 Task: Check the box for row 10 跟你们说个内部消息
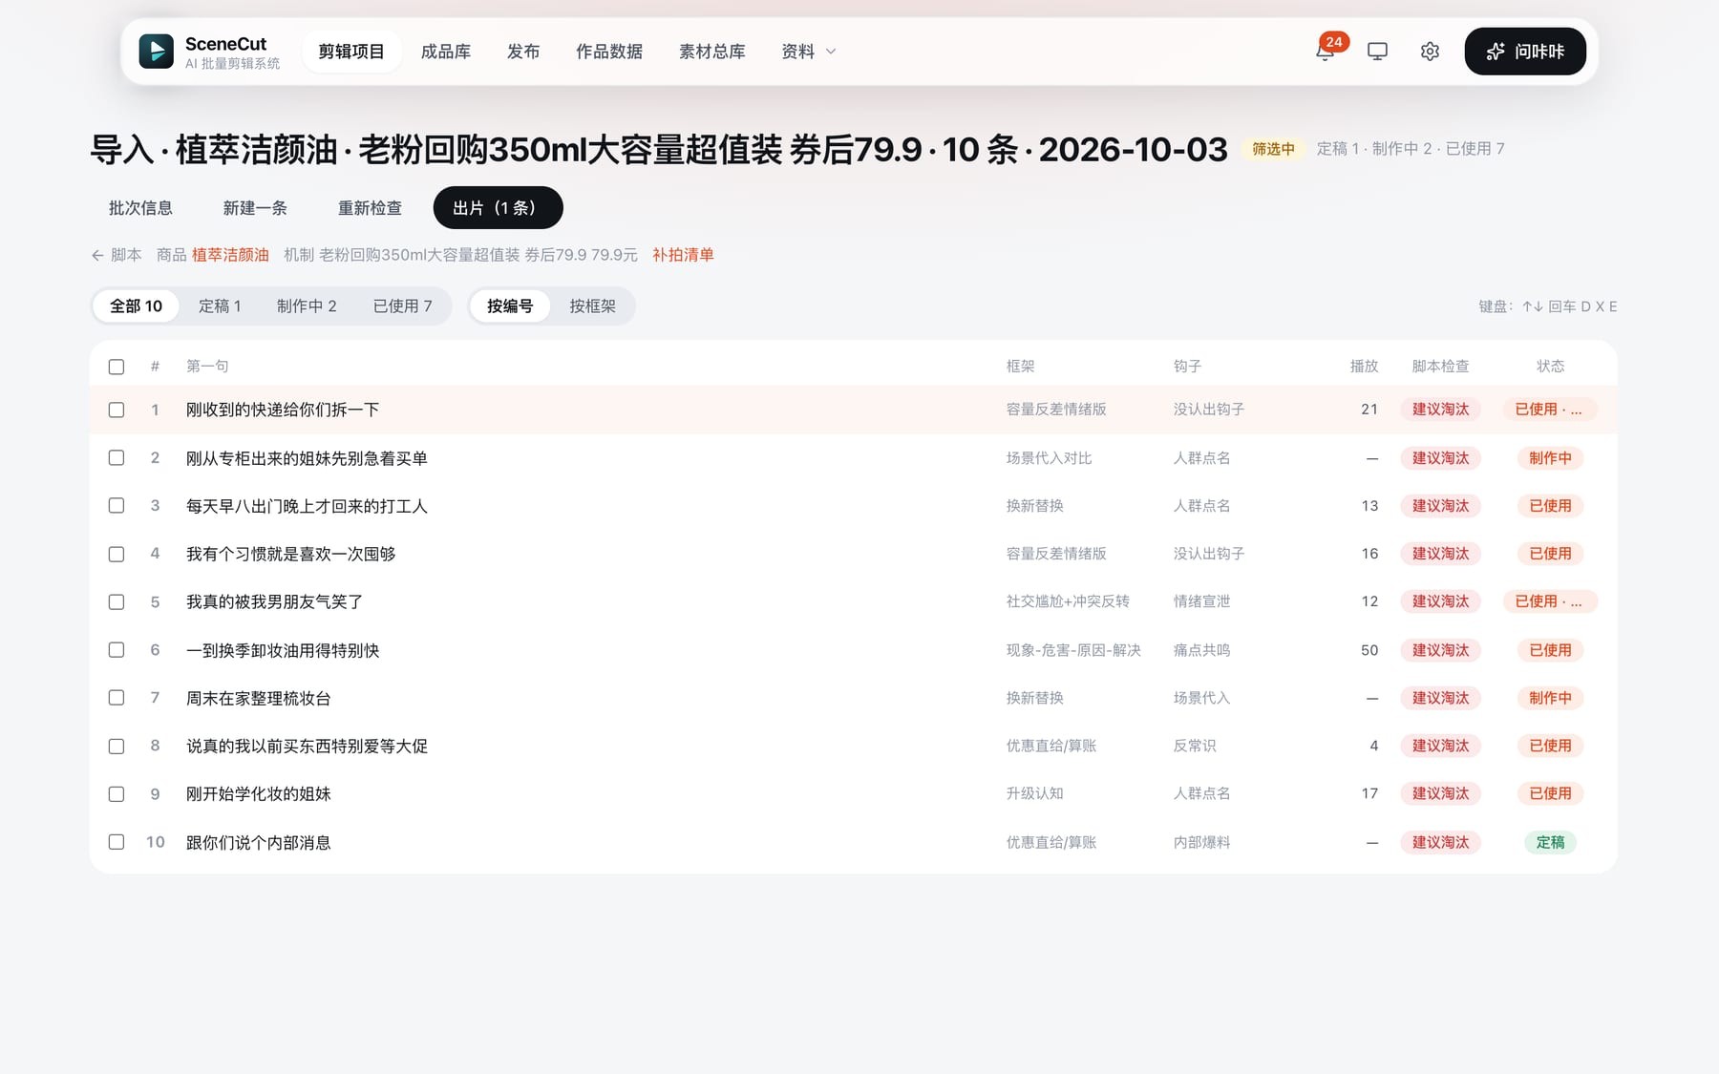coord(117,842)
